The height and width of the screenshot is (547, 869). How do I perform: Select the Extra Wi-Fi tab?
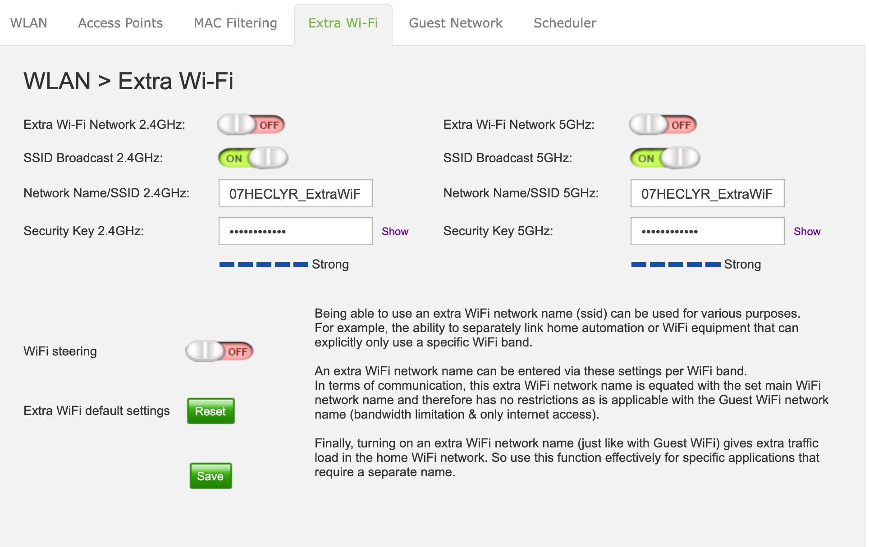[x=343, y=23]
